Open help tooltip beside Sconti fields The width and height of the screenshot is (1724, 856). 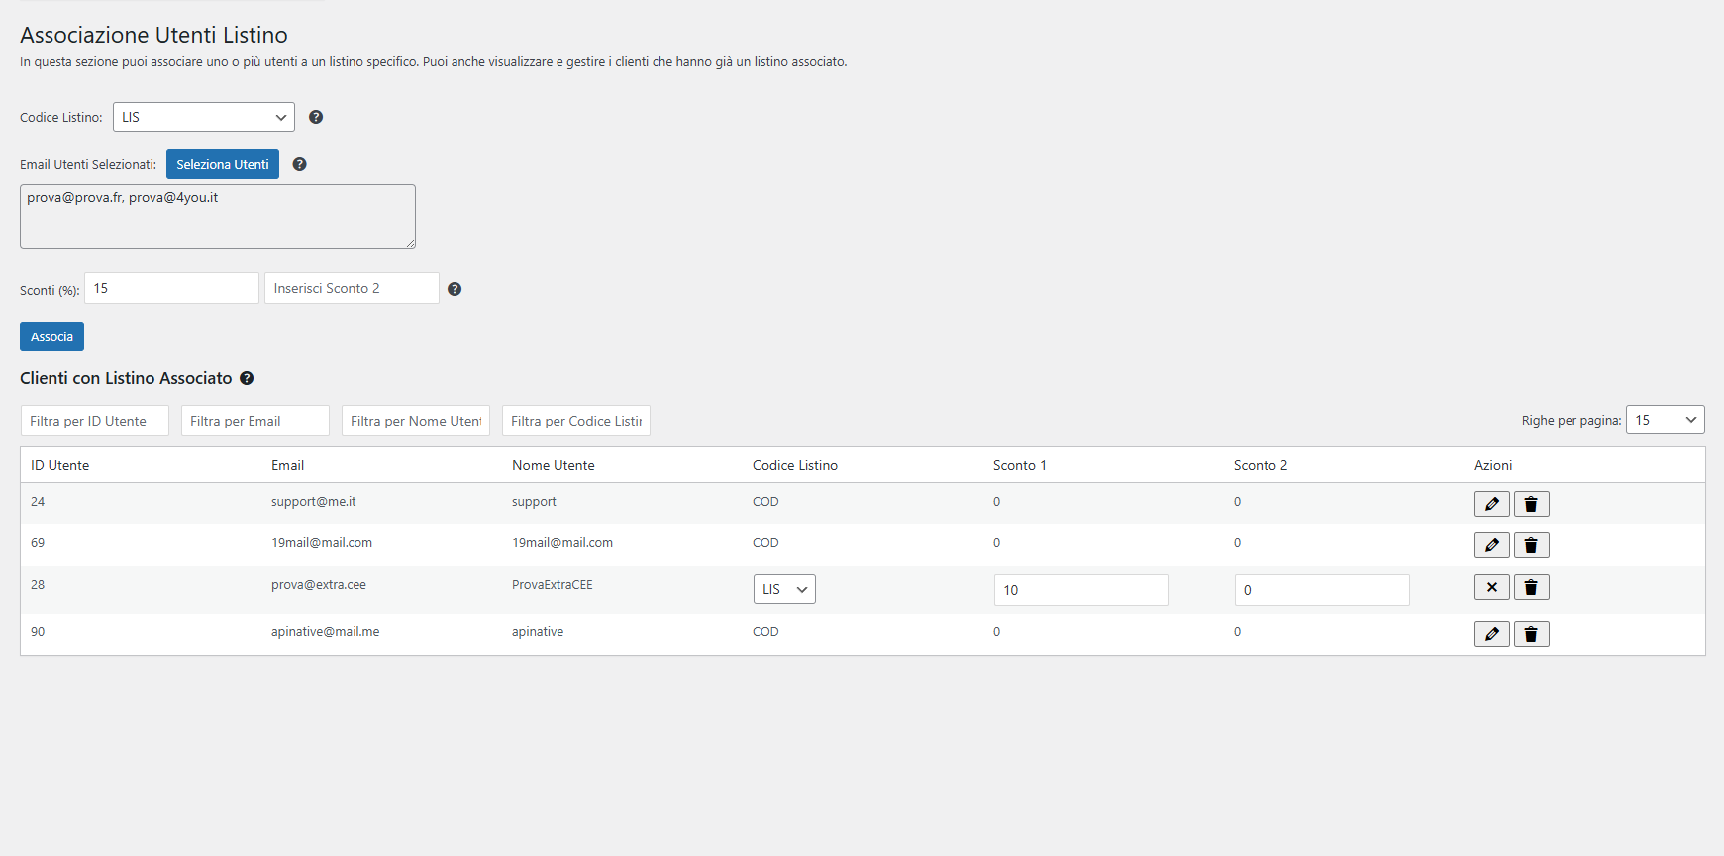(455, 289)
